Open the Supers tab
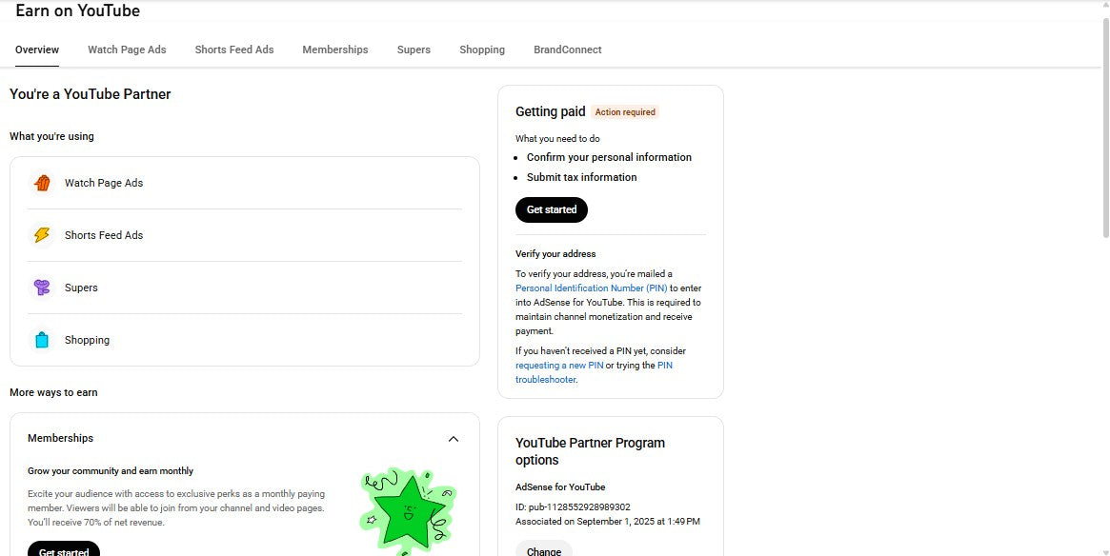Image resolution: width=1110 pixels, height=556 pixels. pyautogui.click(x=414, y=50)
